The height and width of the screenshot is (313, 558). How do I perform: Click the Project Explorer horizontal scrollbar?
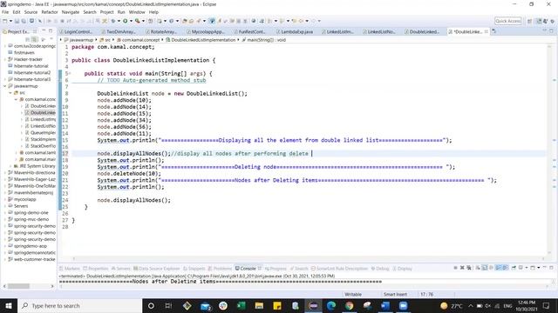(x=29, y=286)
